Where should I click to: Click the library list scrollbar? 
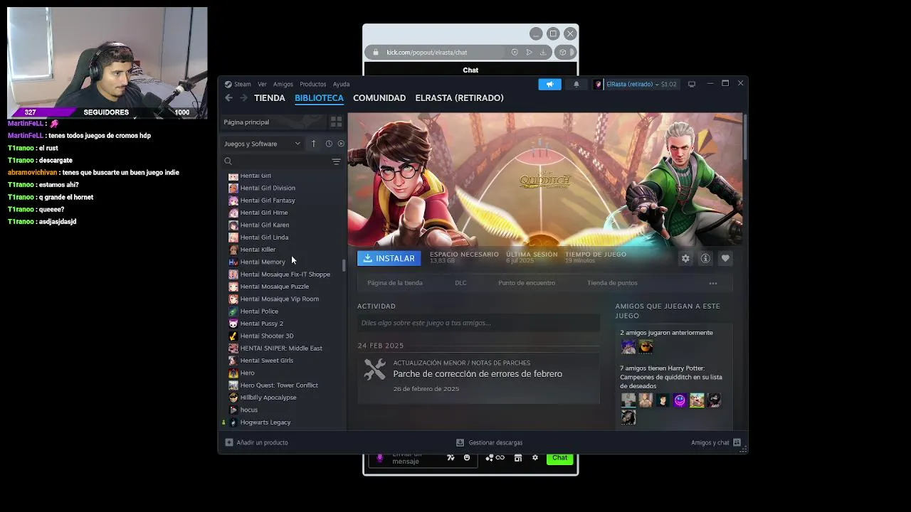pyautogui.click(x=344, y=265)
